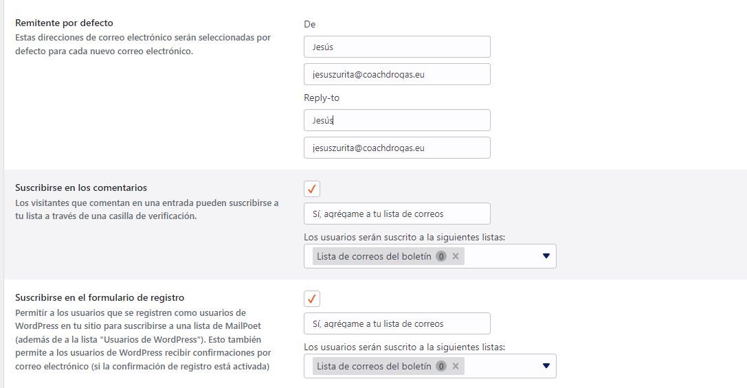Screen dimensions: 747x388
Task: Focus Reply-to name field containing Jesús
Action: coord(397,120)
